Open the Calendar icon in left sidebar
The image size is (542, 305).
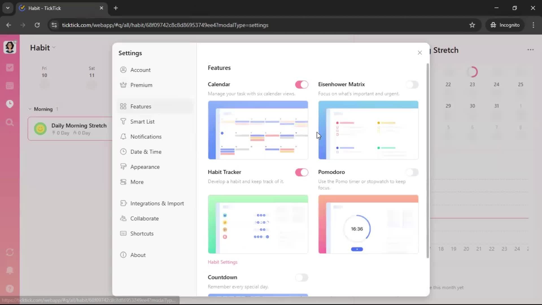click(10, 86)
